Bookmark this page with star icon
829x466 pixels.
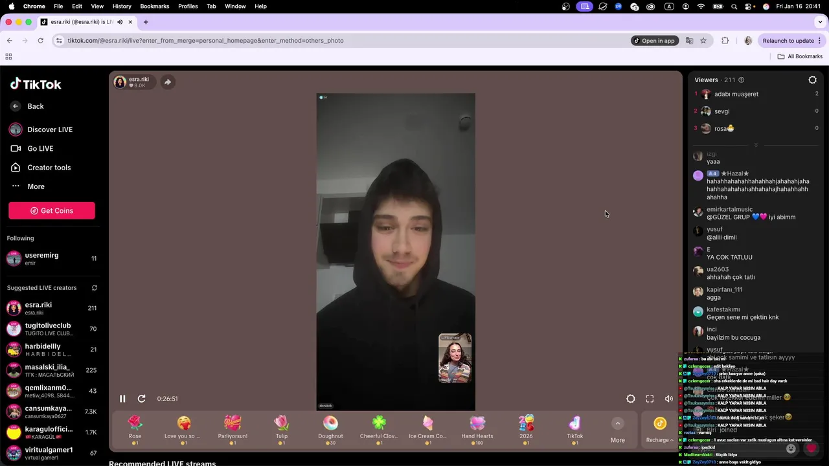pos(703,41)
